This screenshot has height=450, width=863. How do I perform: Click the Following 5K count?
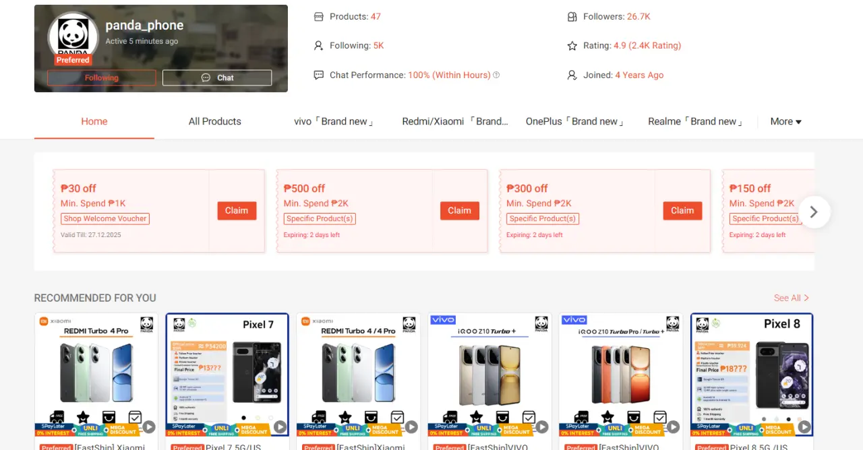[379, 46]
